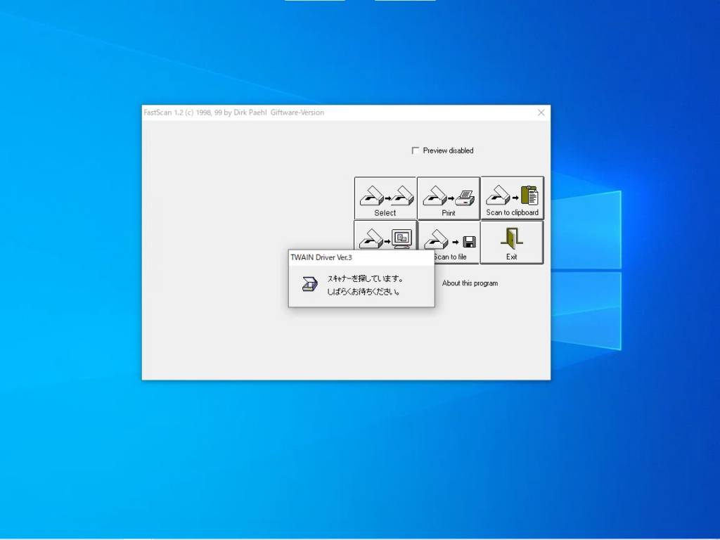The height and width of the screenshot is (540, 720).
Task: Click the Japanese scanner-searching message text
Action: pos(366,285)
